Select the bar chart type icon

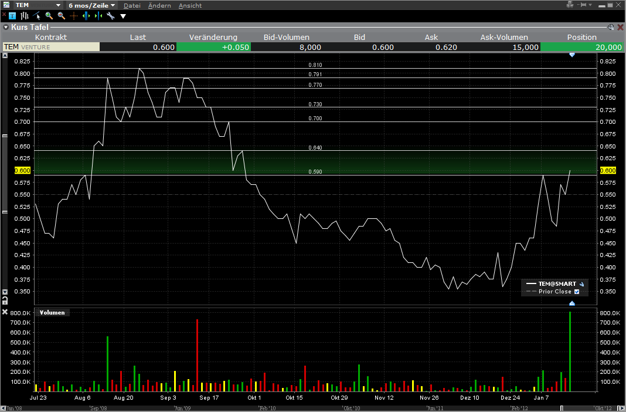click(25, 16)
